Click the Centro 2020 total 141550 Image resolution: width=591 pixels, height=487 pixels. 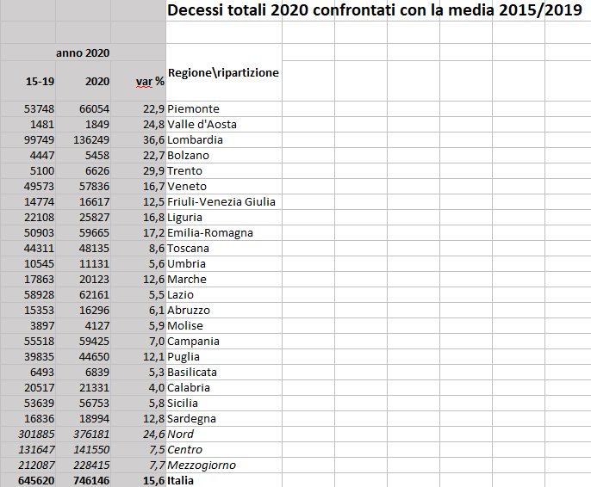click(x=84, y=449)
